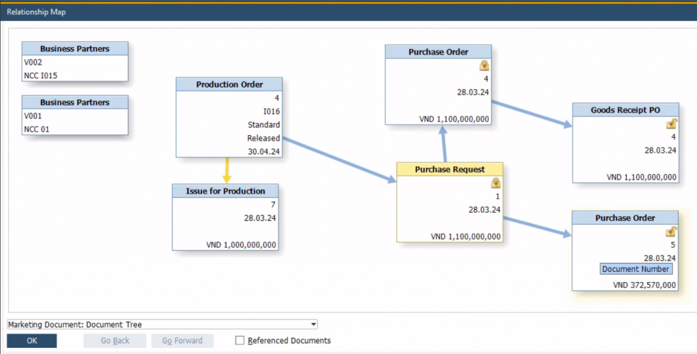Image resolution: width=697 pixels, height=354 pixels.
Task: Click the Released status in Production Order
Action: [x=263, y=138]
